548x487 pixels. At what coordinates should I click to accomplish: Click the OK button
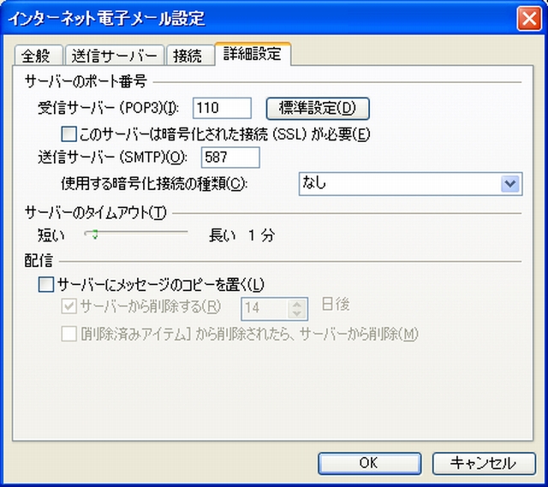(x=369, y=463)
